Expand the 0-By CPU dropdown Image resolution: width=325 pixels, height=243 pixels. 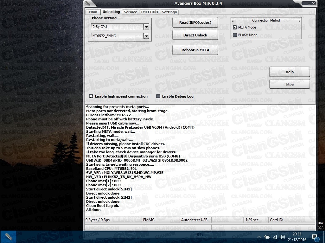coord(146,27)
